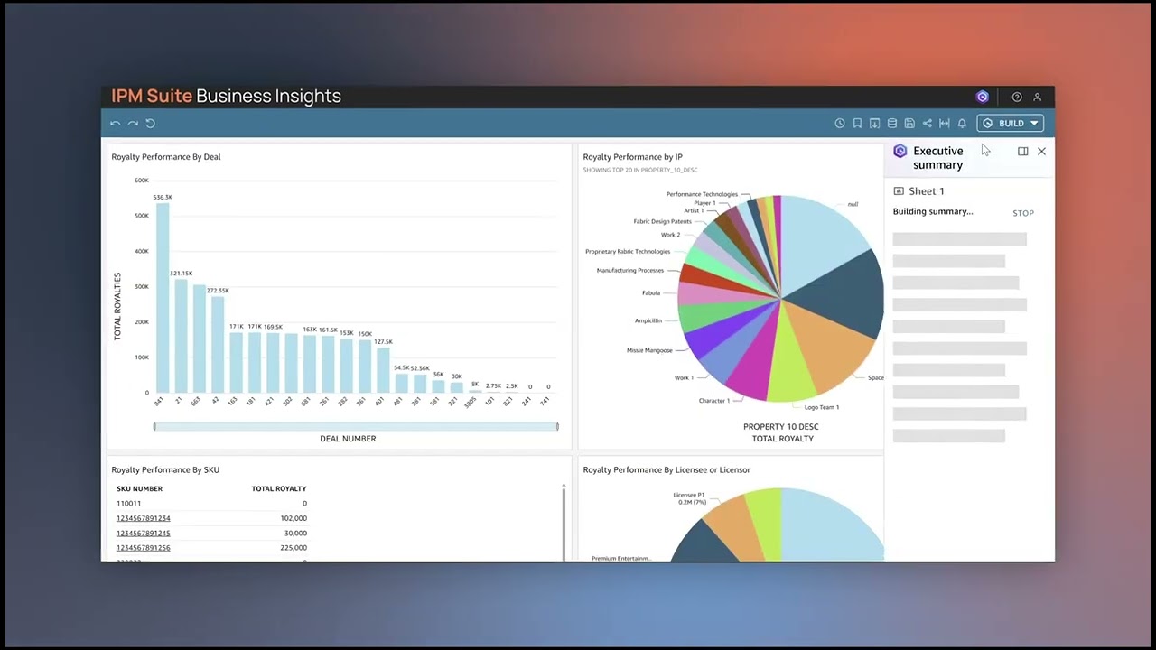The height and width of the screenshot is (650, 1156).
Task: Click the share icon
Action: pyautogui.click(x=927, y=124)
